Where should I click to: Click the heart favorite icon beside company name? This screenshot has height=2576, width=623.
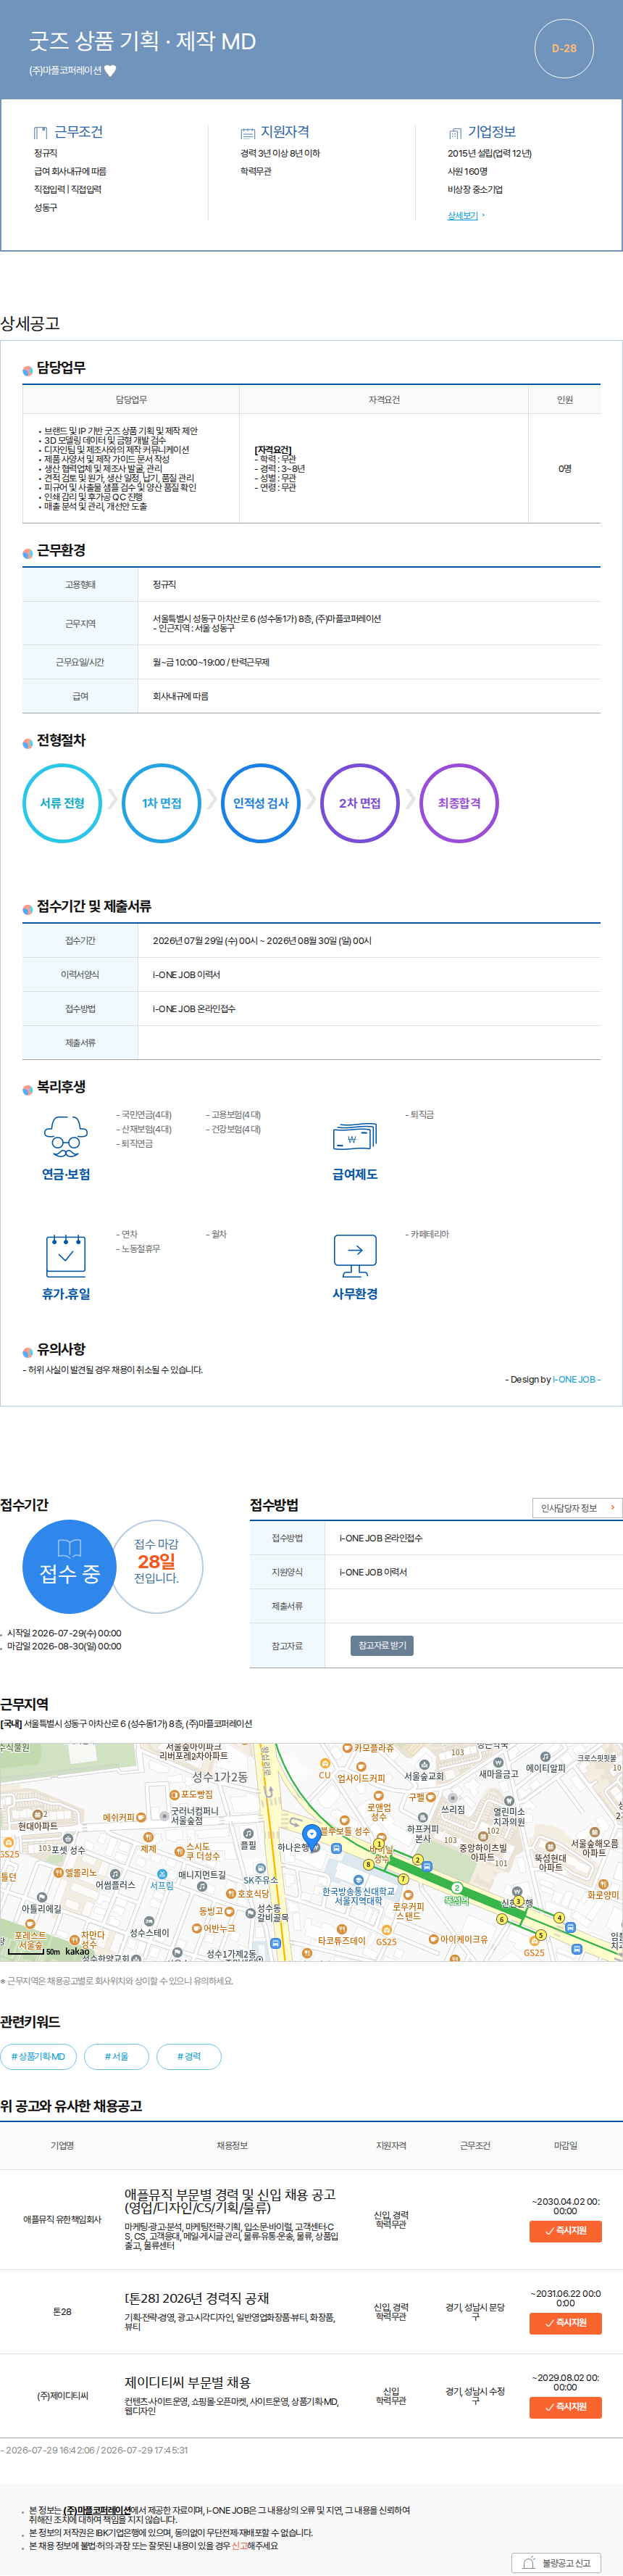tap(111, 71)
